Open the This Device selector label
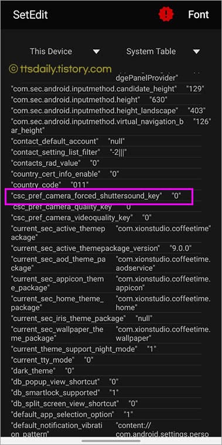Screen dimensions: 222x445 coord(51,52)
